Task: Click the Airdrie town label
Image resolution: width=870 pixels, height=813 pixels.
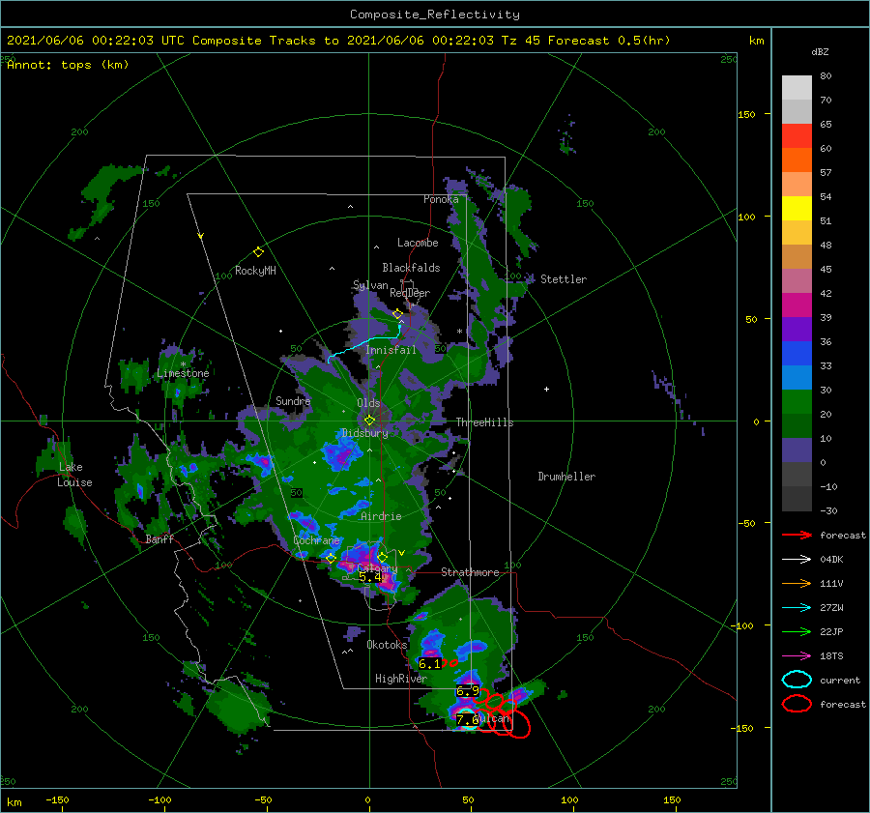Action: point(381,516)
